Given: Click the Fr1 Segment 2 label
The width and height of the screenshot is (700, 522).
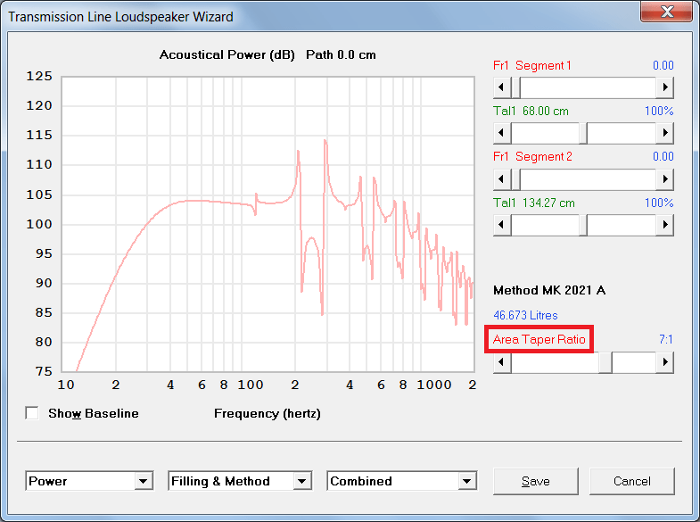Looking at the screenshot, I should pyautogui.click(x=532, y=157).
